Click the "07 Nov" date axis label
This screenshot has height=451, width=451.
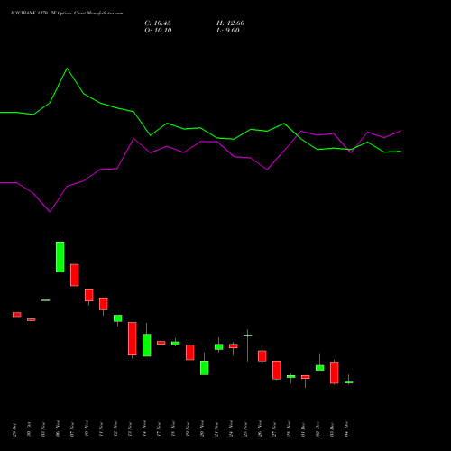tap(72, 429)
